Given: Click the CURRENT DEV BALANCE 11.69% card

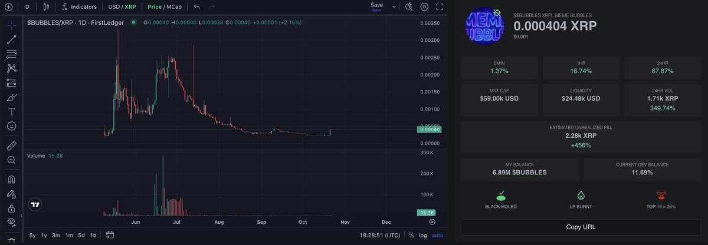Looking at the screenshot, I should 643,169.
